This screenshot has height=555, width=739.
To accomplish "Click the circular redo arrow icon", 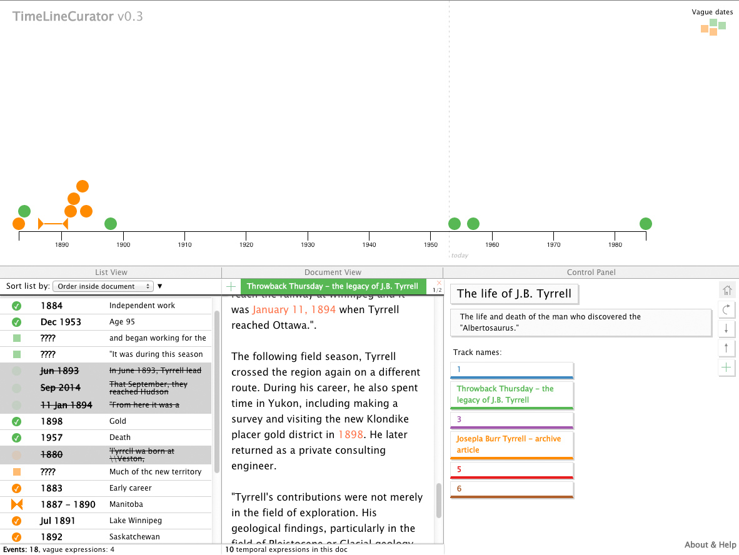I will point(726,309).
